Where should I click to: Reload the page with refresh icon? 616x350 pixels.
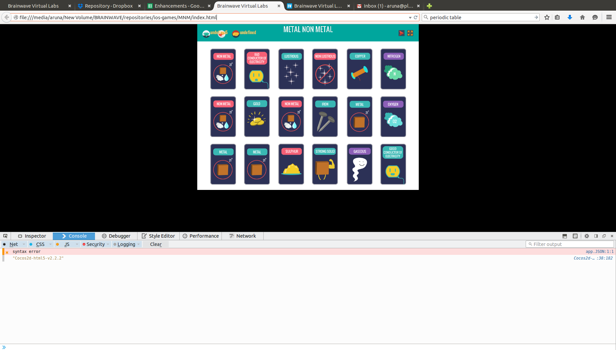point(415,17)
